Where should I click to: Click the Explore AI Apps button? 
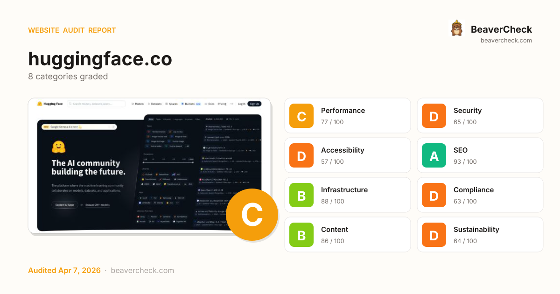pos(65,204)
